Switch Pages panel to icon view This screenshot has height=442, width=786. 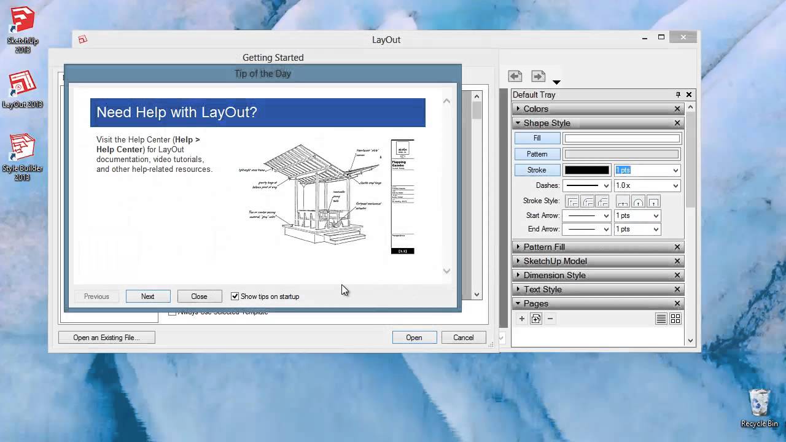pyautogui.click(x=675, y=319)
